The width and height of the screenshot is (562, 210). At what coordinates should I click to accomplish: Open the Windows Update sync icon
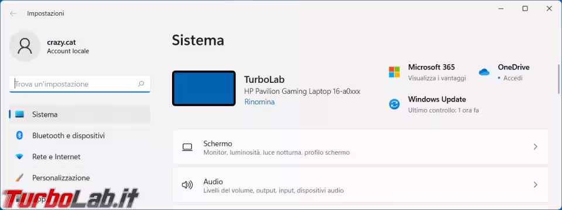(x=394, y=104)
